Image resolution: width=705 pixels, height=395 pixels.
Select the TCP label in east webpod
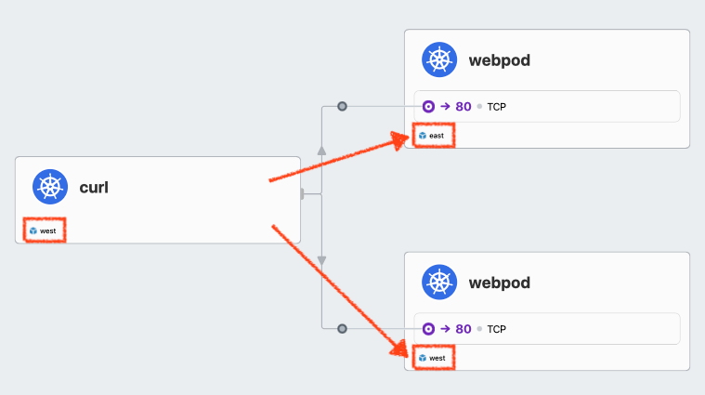pyautogui.click(x=496, y=107)
